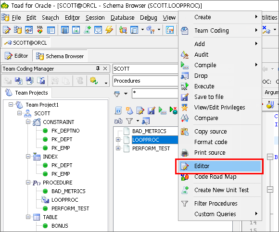Open the Procedures object type dropdown
Screen dimensions: 279x232
coord(146,81)
